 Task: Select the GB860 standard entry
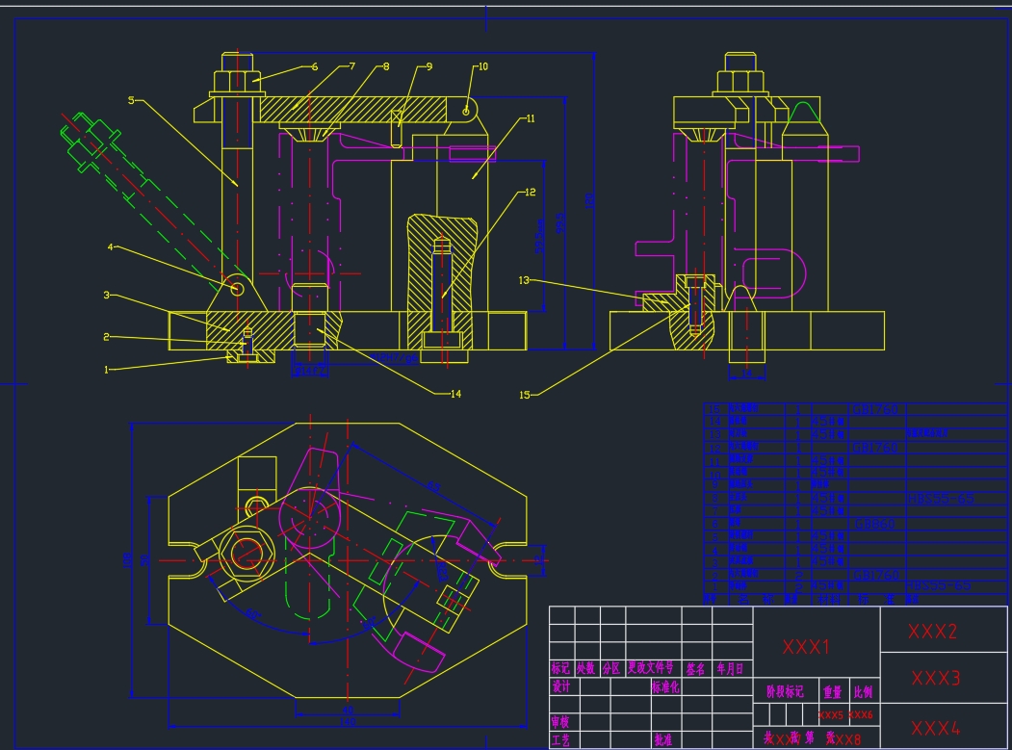[x=874, y=524]
